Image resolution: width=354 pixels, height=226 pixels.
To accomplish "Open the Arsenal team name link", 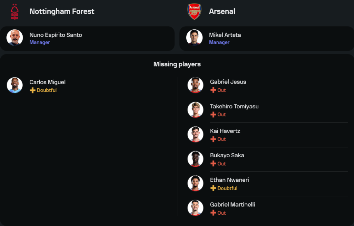I will point(222,11).
